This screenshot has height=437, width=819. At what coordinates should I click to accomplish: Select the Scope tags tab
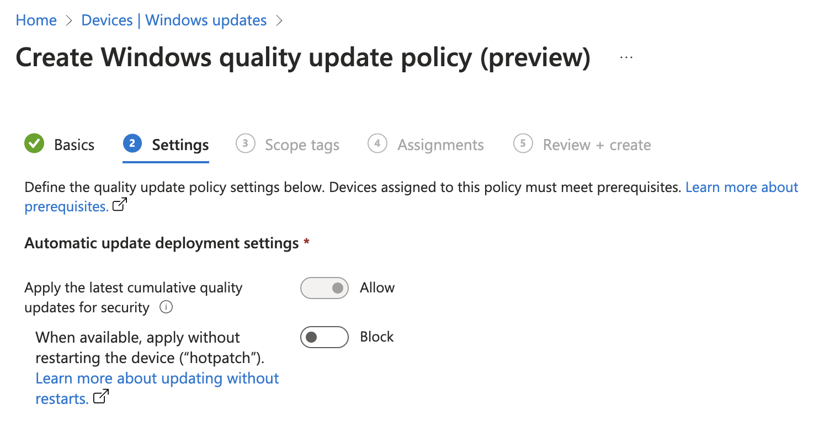302,145
